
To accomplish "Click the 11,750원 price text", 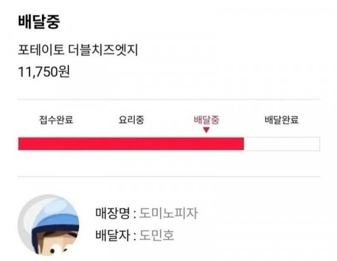I will click(x=44, y=72).
